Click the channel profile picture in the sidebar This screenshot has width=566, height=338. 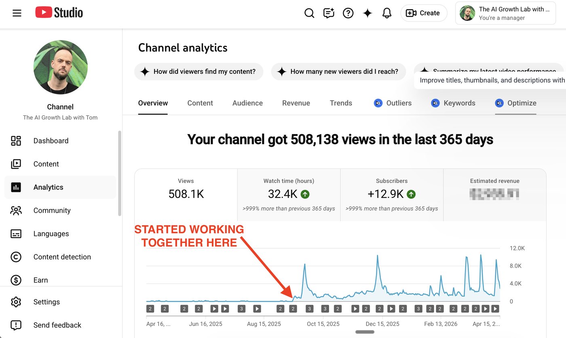[61, 67]
